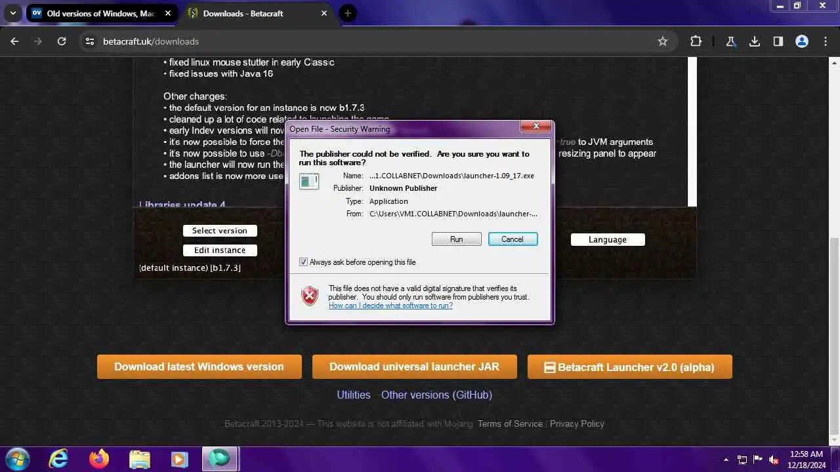This screenshot has height=472, width=840.
Task: View site information icon in address bar
Action: click(x=90, y=41)
